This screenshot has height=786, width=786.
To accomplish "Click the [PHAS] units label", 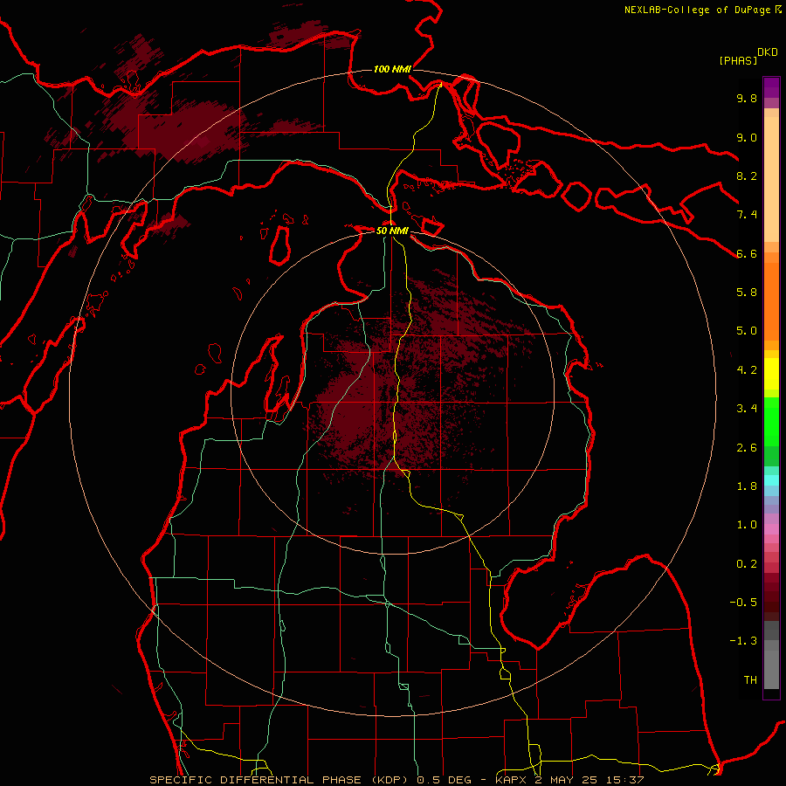I will click(738, 60).
